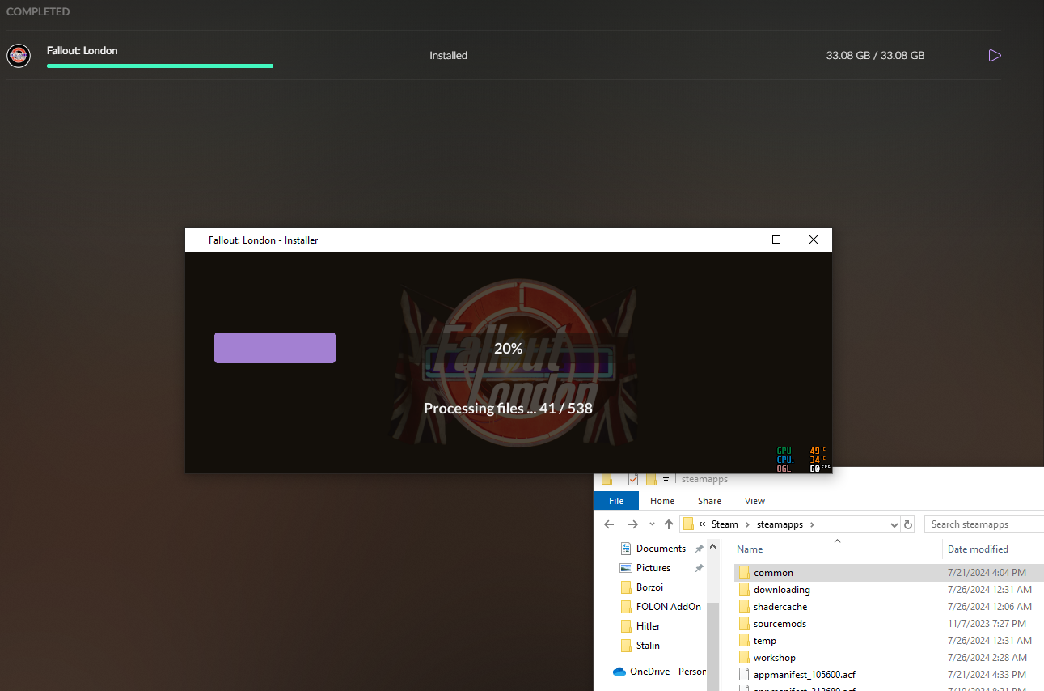Image resolution: width=1044 pixels, height=691 pixels.
Task: Click the steamapps breadcrumb in address bar
Action: coord(780,524)
